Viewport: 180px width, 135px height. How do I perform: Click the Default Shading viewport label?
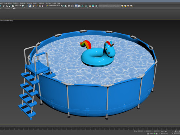(x=8, y=21)
